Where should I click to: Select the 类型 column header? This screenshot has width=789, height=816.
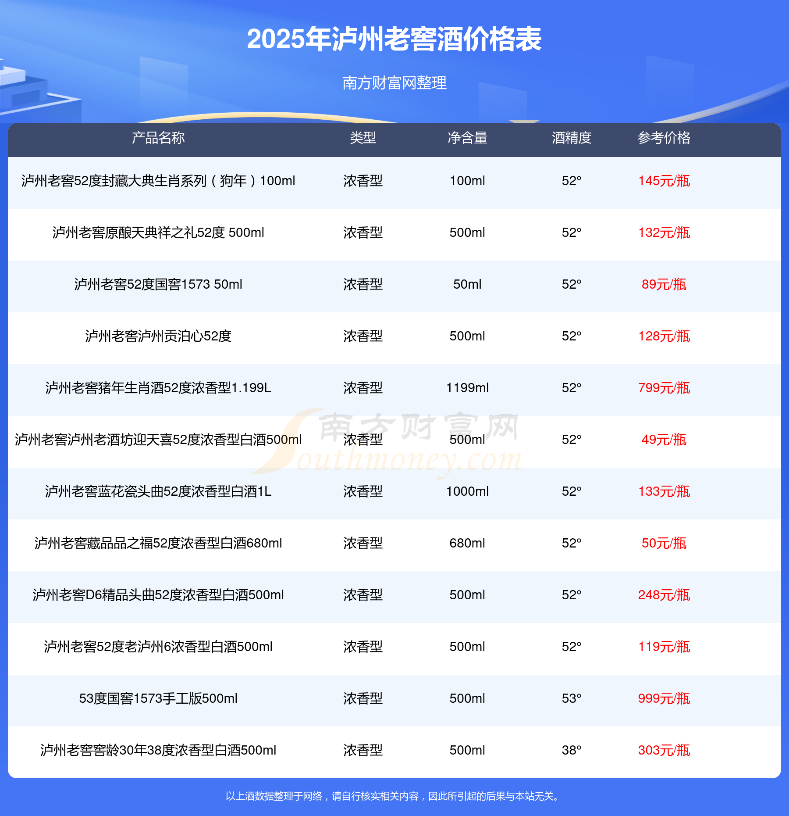click(x=363, y=138)
